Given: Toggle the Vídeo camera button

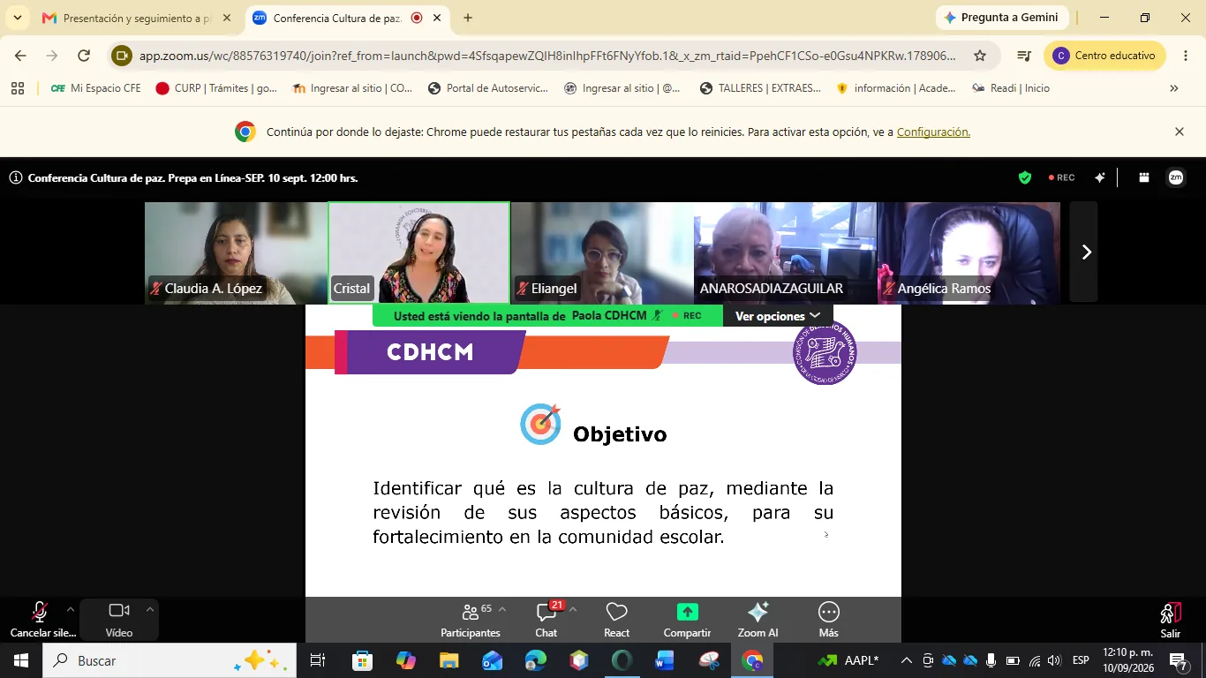Looking at the screenshot, I should click(x=119, y=620).
